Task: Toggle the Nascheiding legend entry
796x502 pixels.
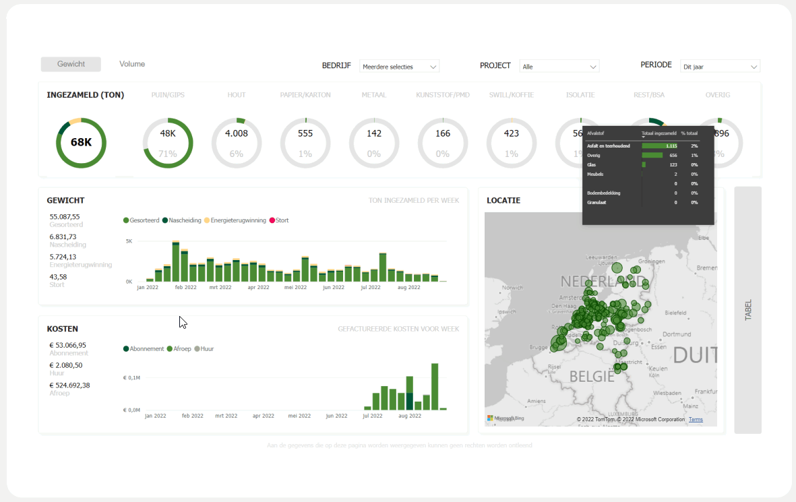Action: coord(184,220)
